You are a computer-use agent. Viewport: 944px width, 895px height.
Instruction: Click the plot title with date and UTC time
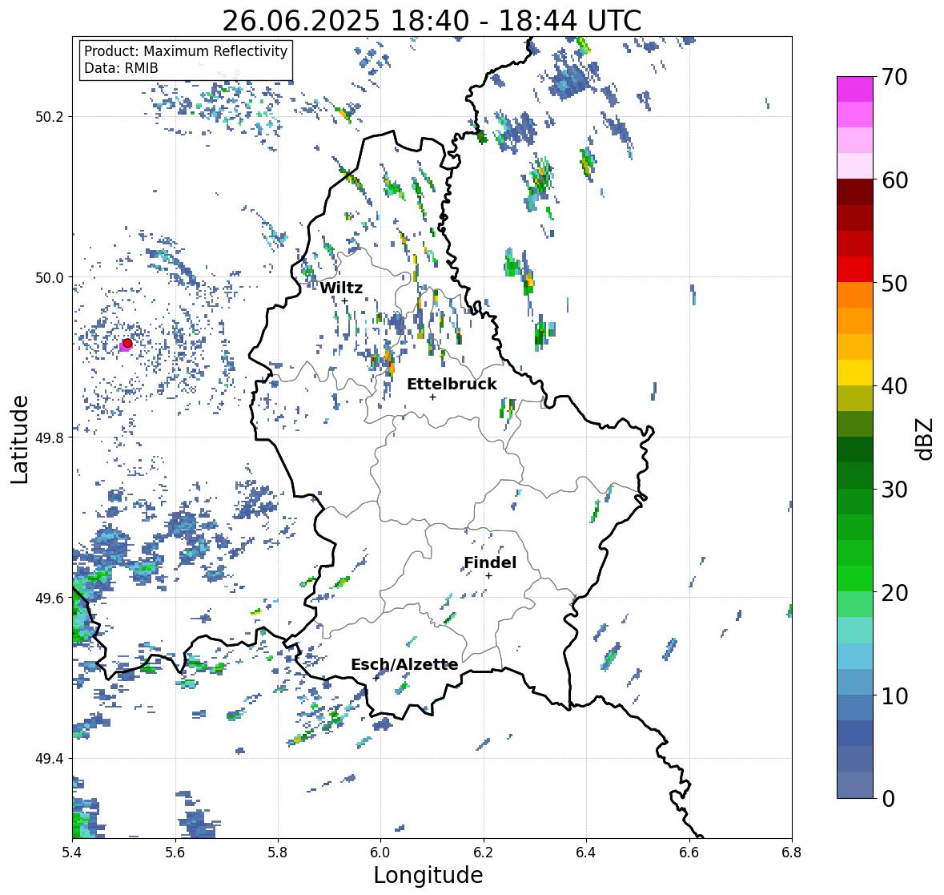coord(432,21)
